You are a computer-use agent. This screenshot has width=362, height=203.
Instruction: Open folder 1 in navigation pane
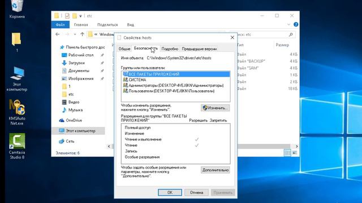coord(67,86)
